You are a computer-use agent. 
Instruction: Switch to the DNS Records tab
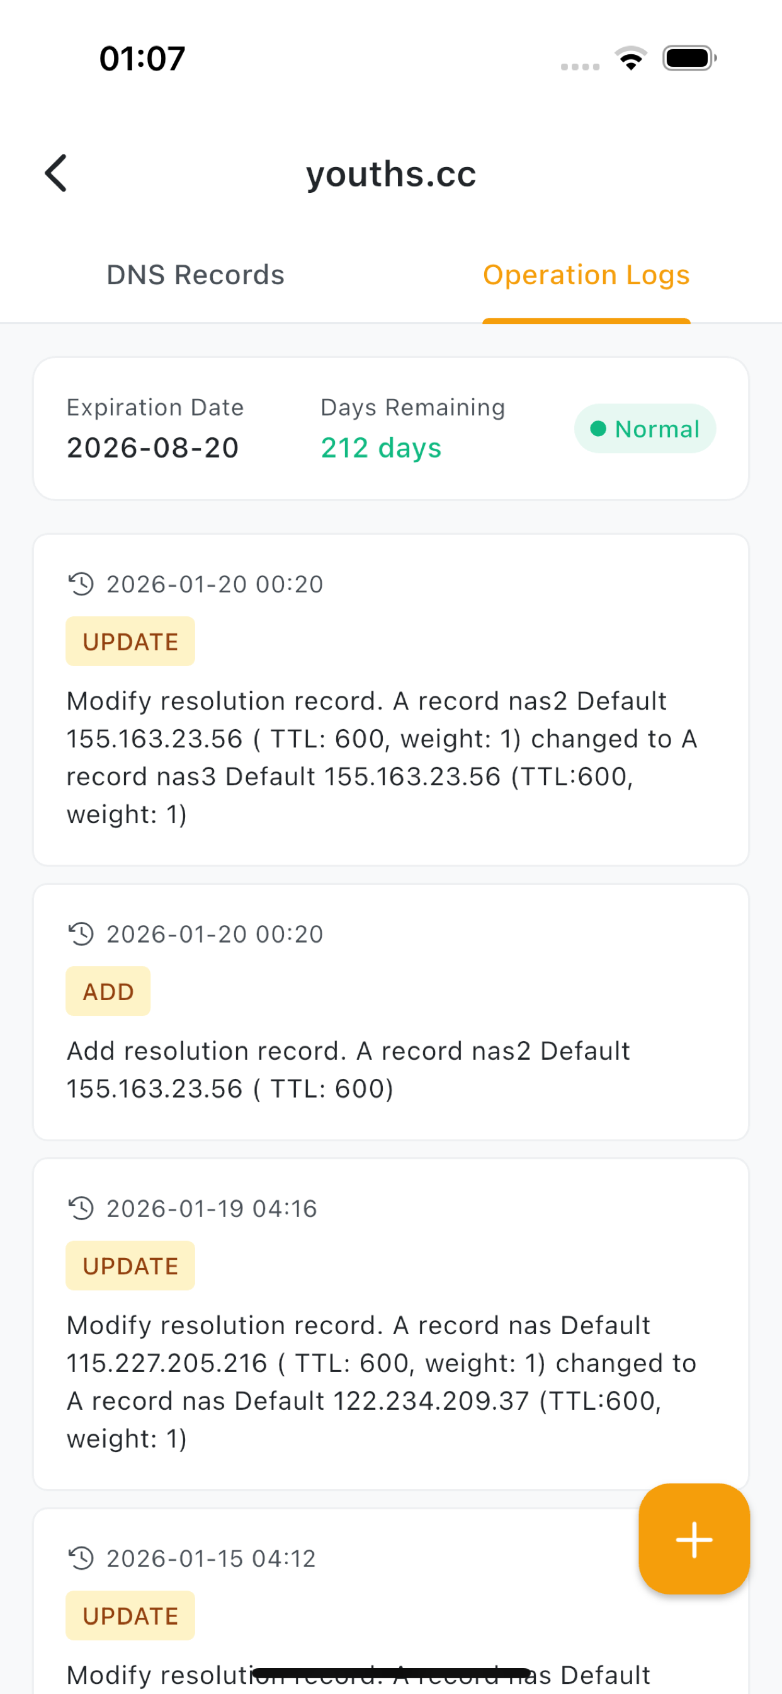pos(195,275)
